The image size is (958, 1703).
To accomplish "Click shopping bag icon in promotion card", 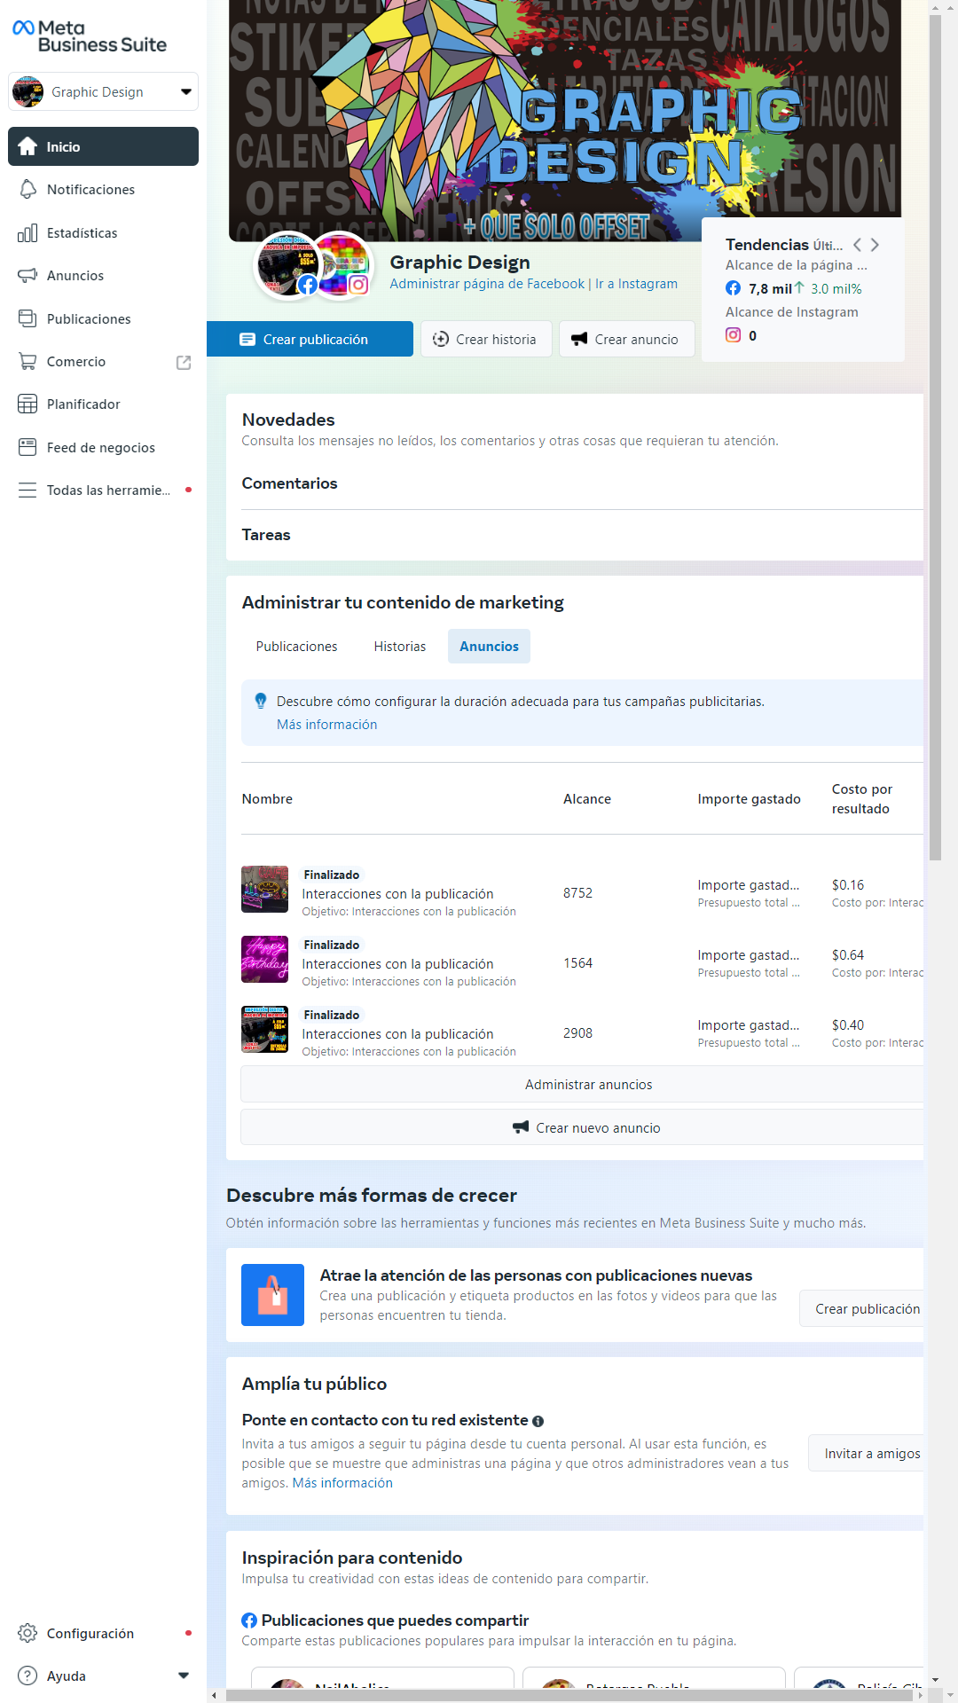I will pos(272,1295).
